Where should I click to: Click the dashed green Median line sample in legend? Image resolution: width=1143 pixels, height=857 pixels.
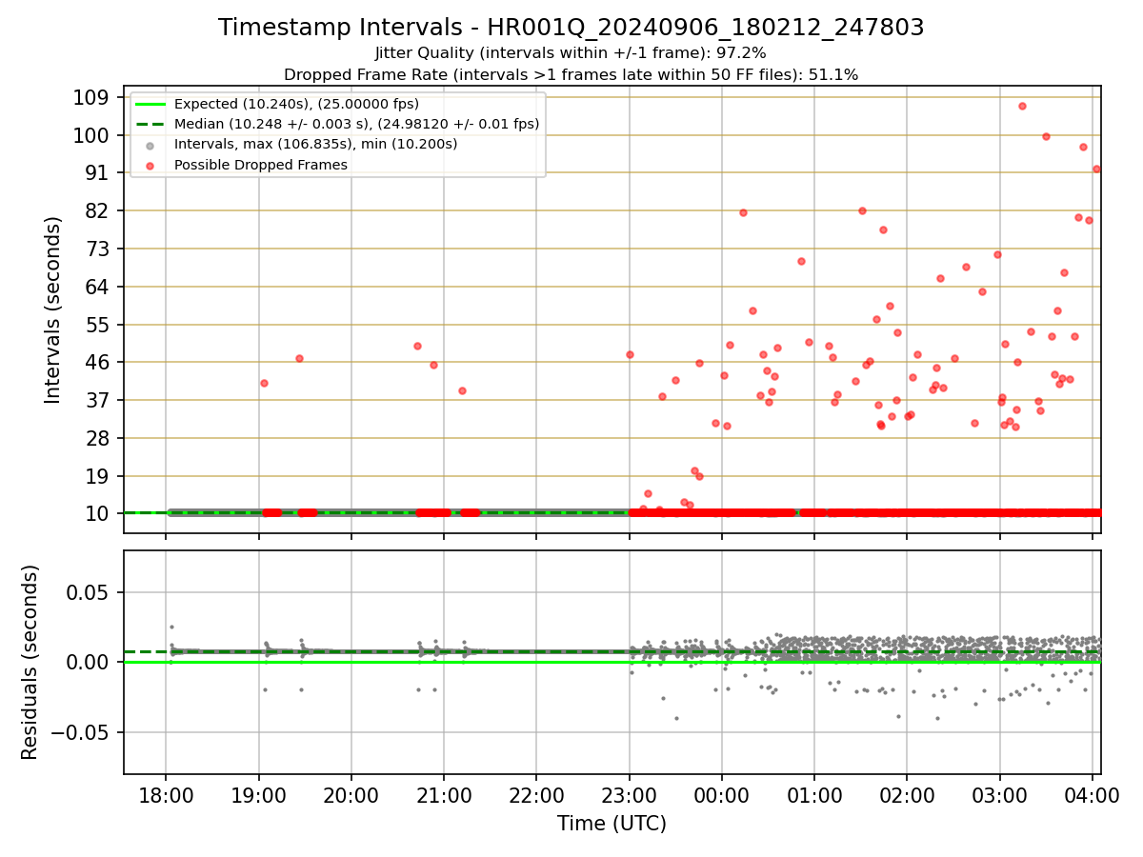point(150,124)
